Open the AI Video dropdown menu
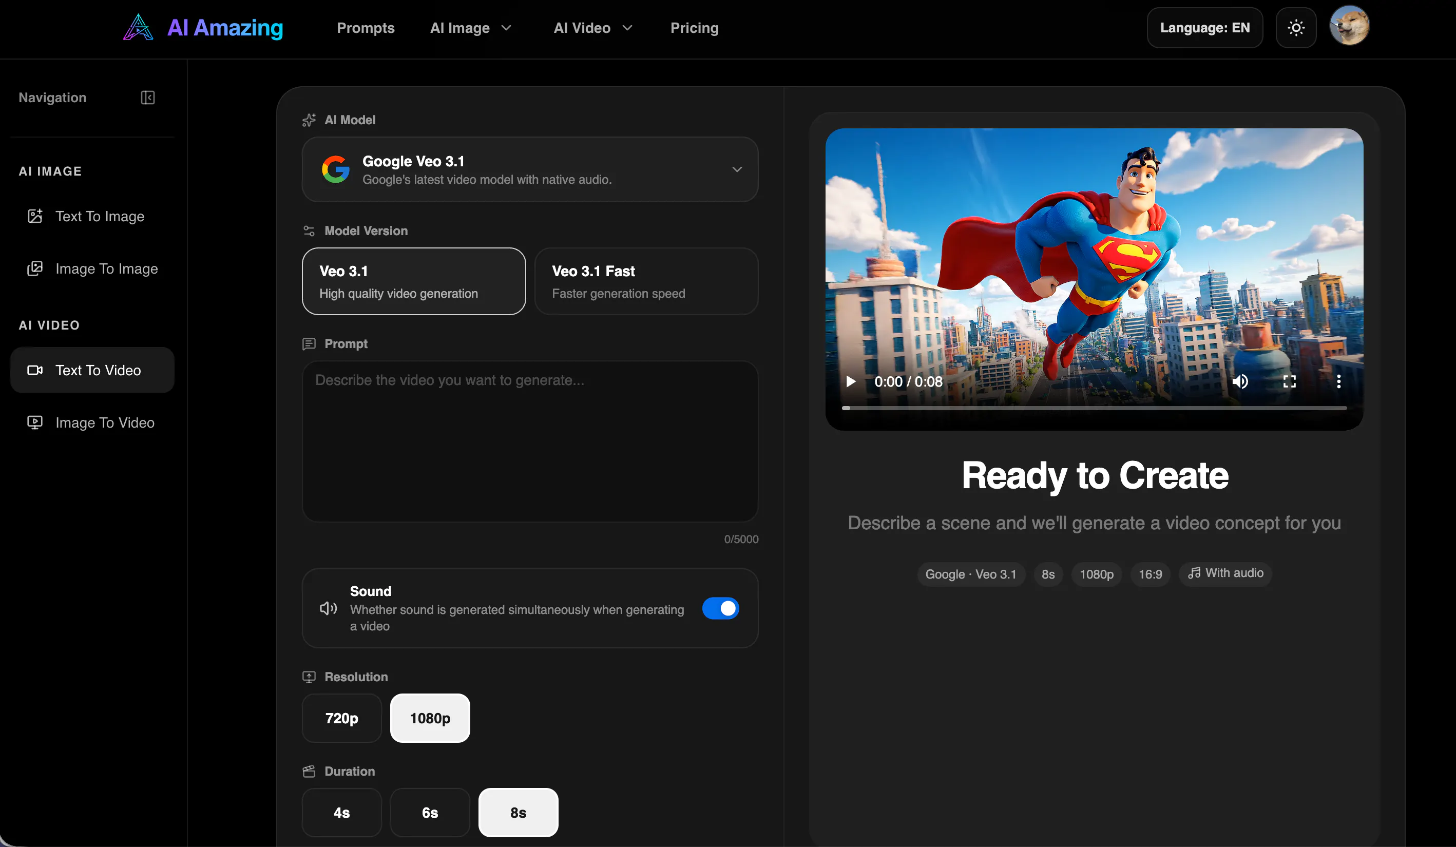 click(x=593, y=28)
